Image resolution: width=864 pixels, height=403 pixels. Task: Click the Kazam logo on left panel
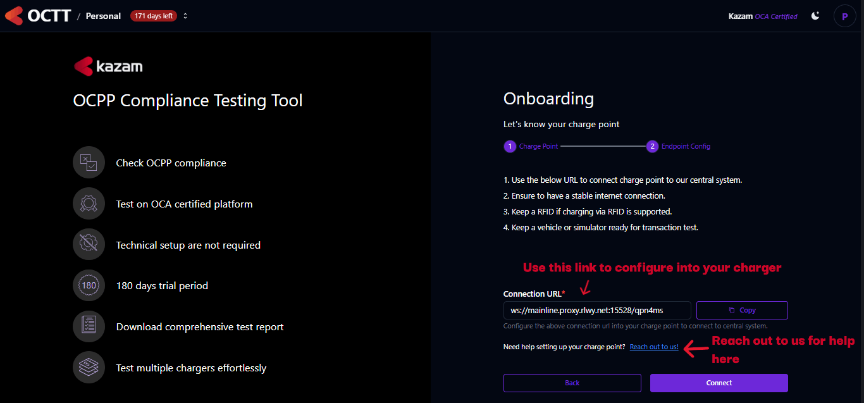click(x=108, y=66)
